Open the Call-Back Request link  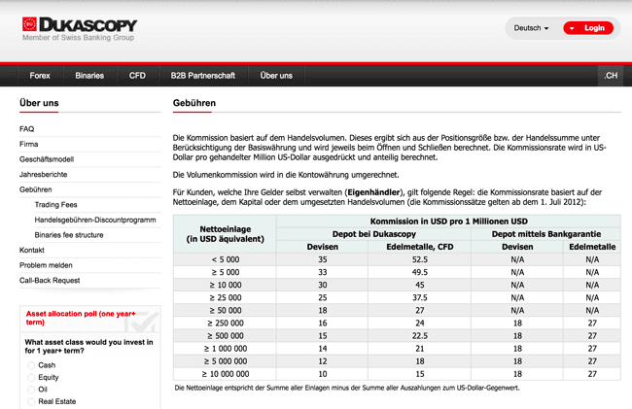click(x=50, y=281)
